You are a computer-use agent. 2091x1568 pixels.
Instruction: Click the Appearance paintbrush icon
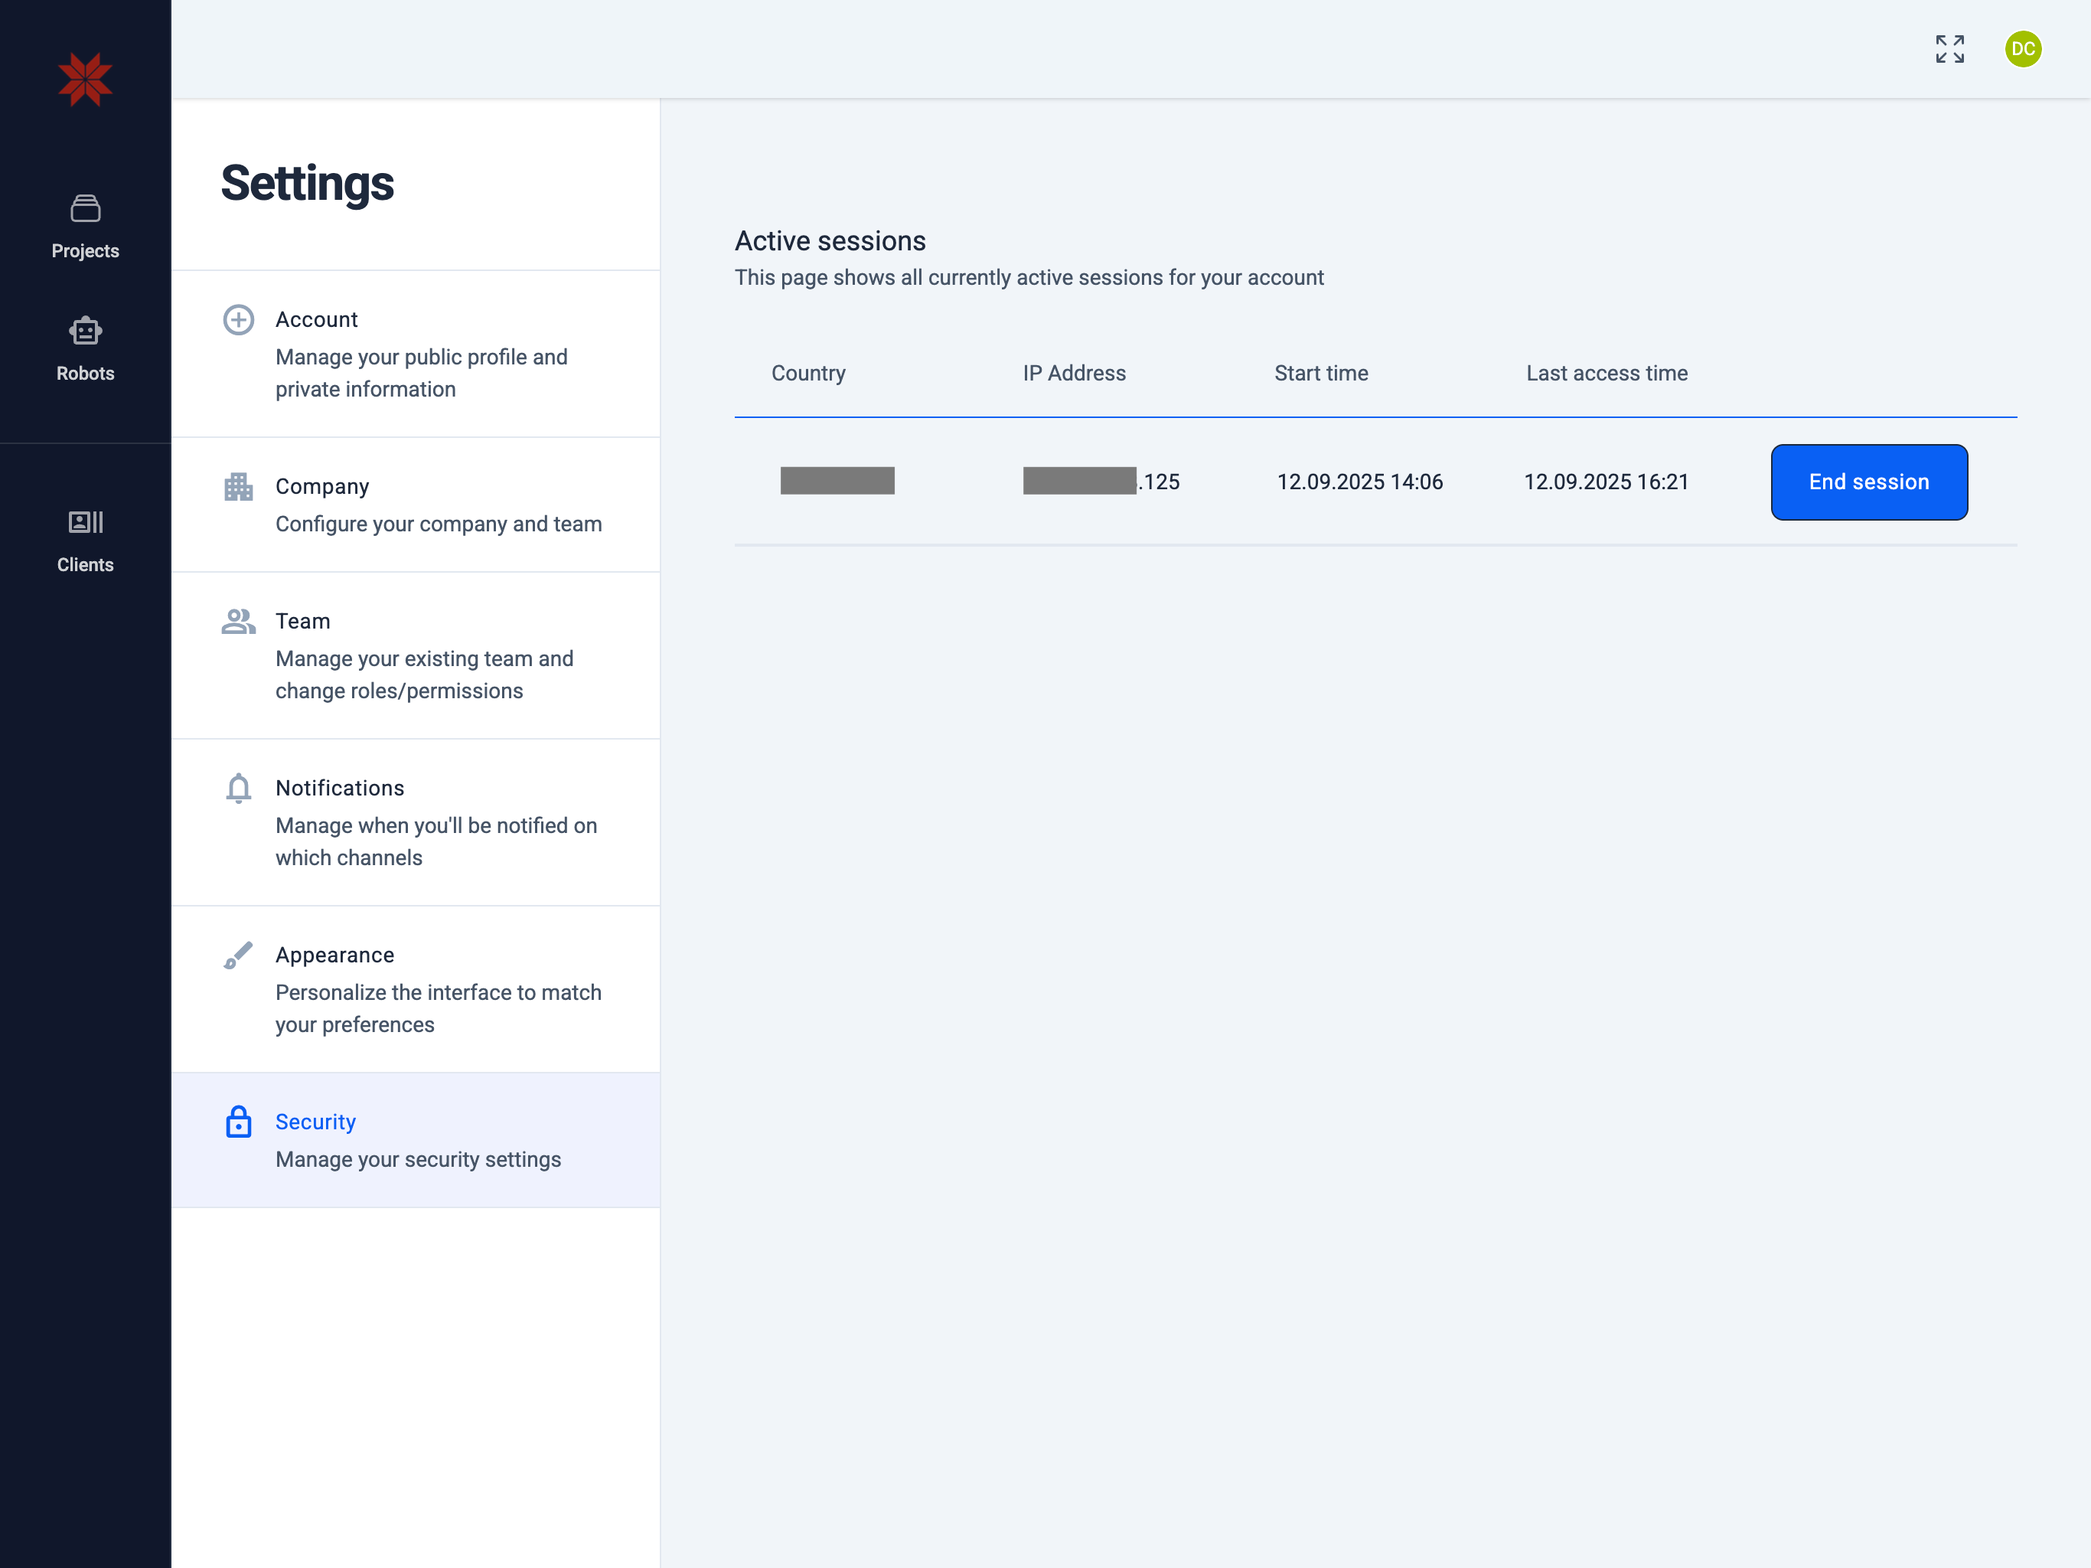238,955
